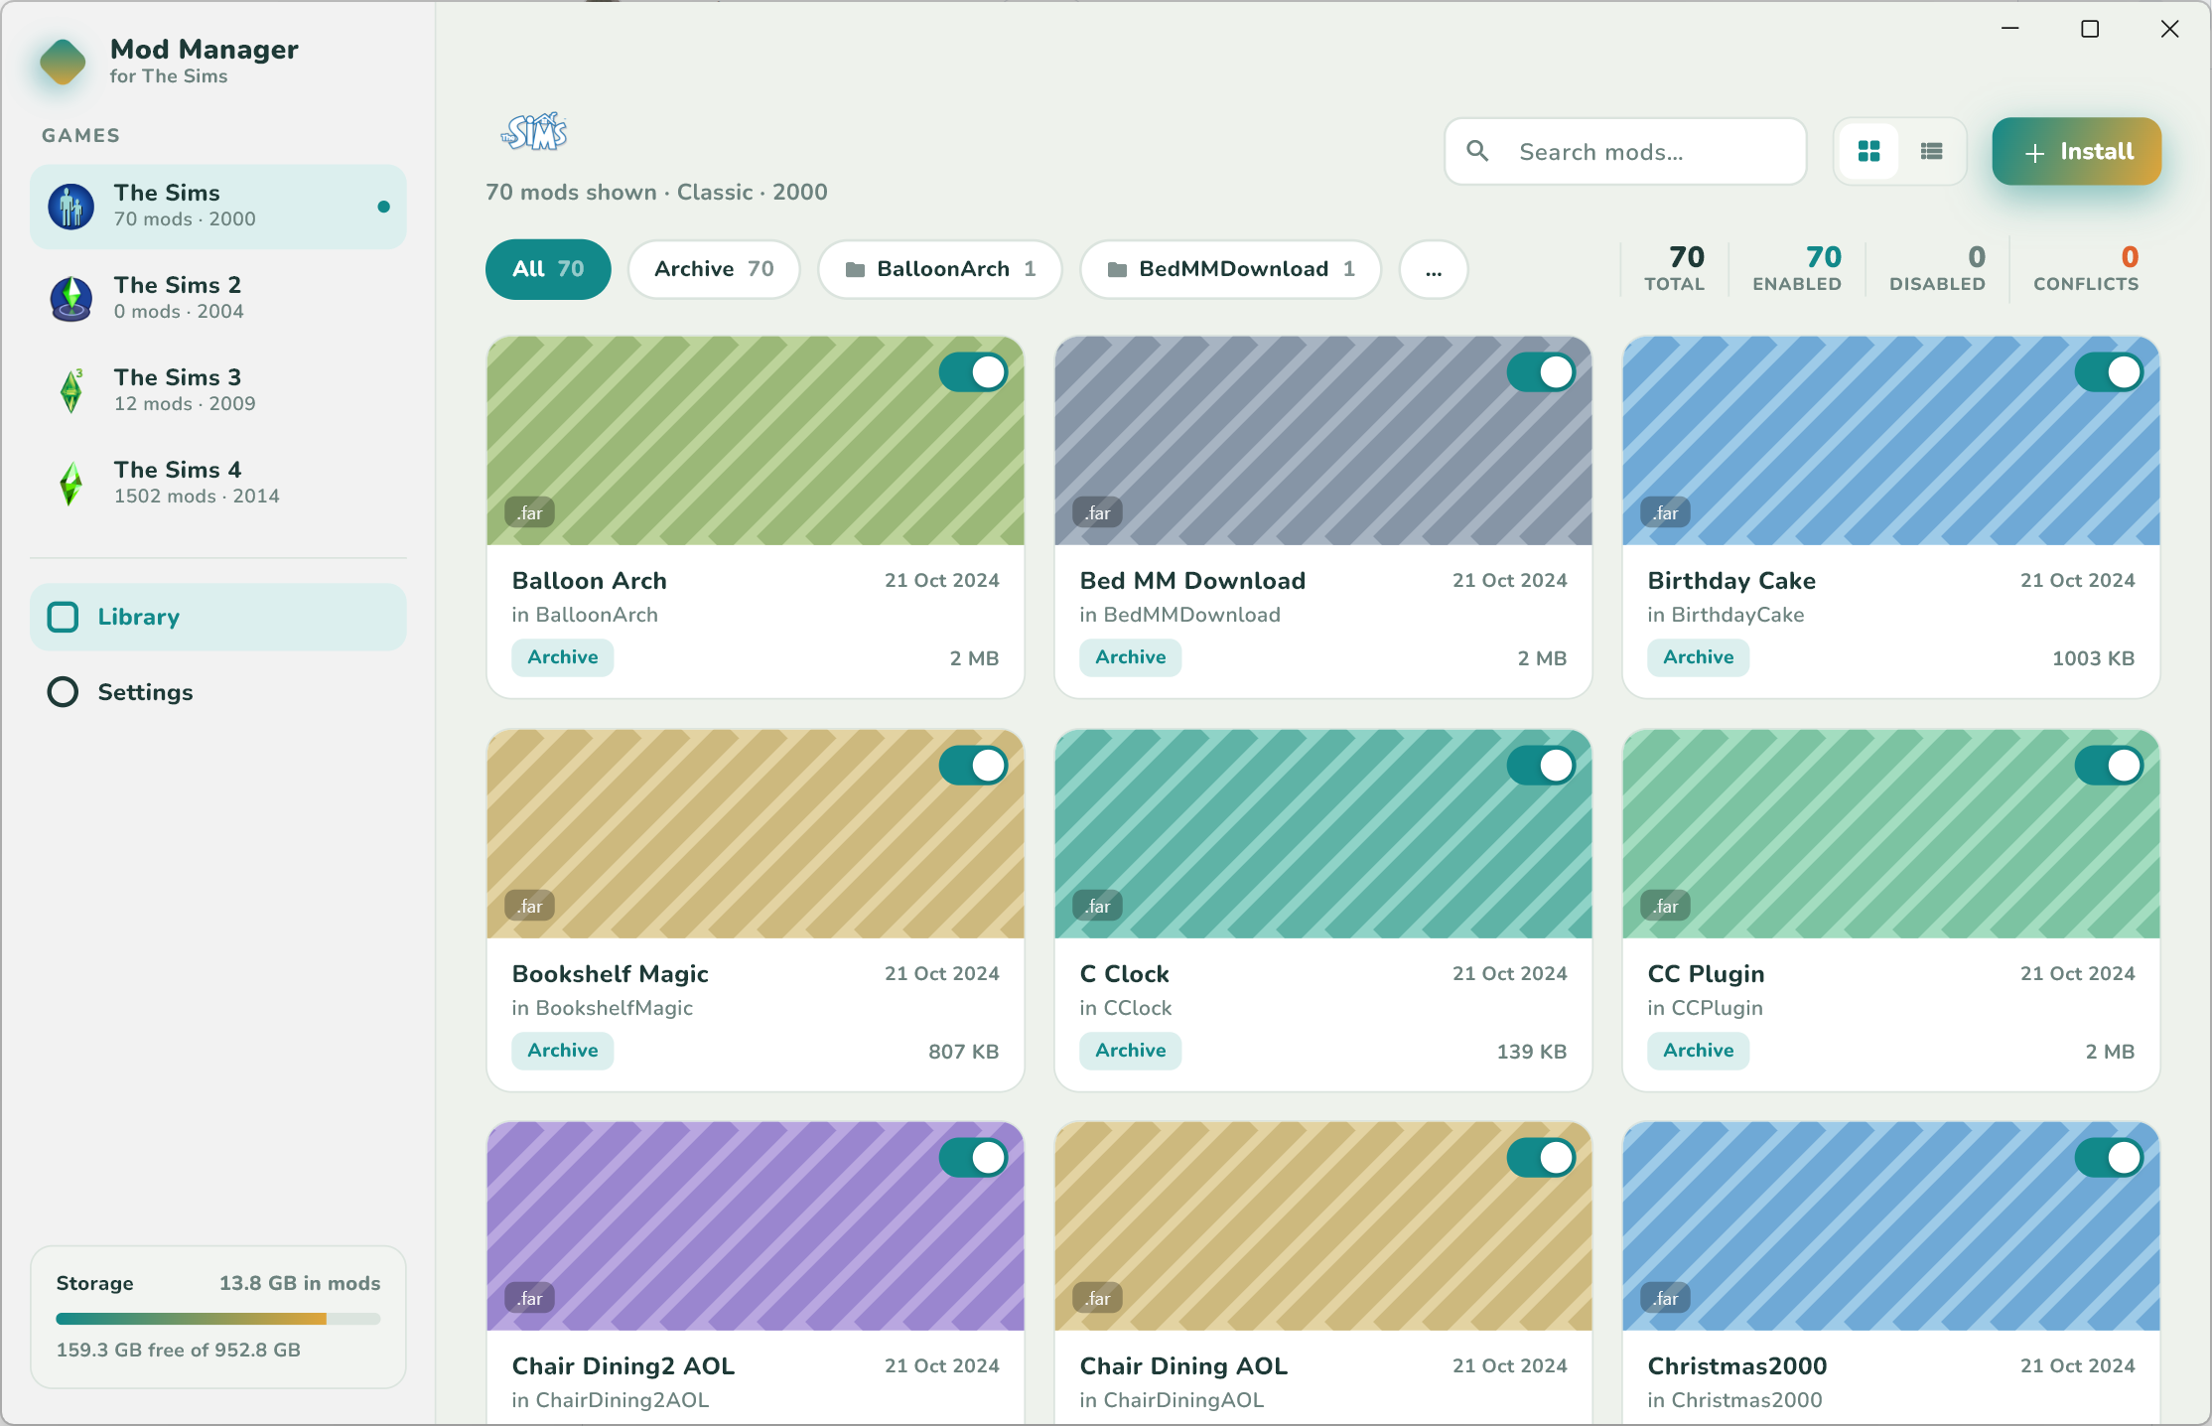Switch to list view
This screenshot has width=2212, height=1426.
1931,151
